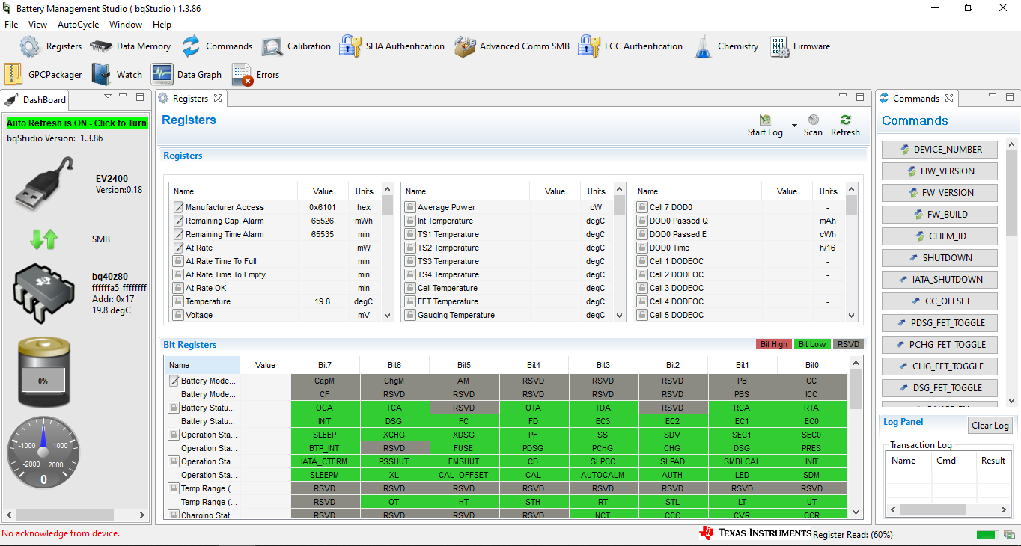Image resolution: width=1021 pixels, height=546 pixels.
Task: Launch the Chemistry flask tool
Action: pyautogui.click(x=703, y=46)
